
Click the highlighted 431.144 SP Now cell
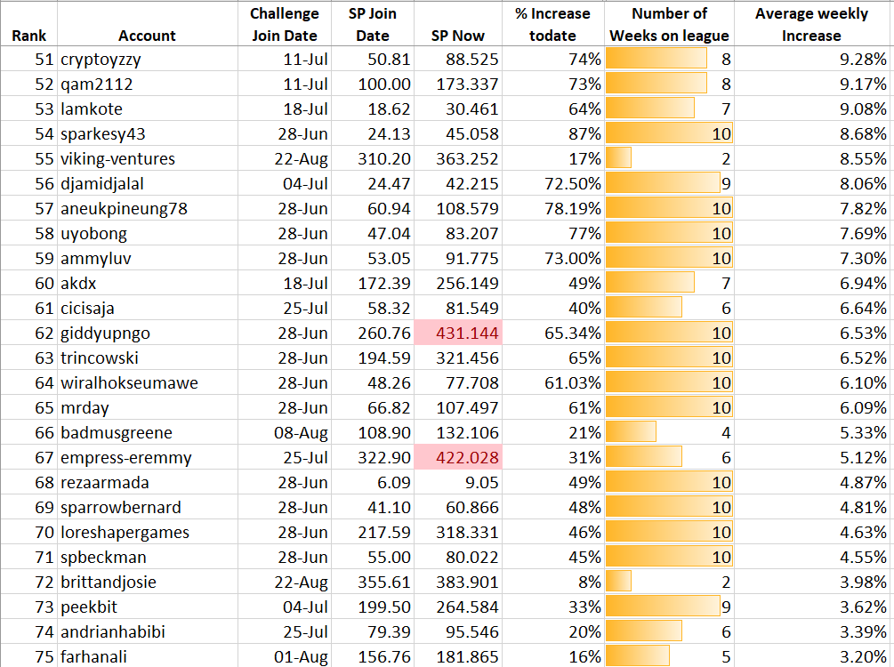(458, 333)
